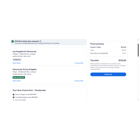Click the Your fare: Promo Fare heading

pyautogui.click(x=29, y=90)
